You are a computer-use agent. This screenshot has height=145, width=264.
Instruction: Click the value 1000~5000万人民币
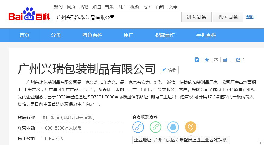tap(62, 128)
